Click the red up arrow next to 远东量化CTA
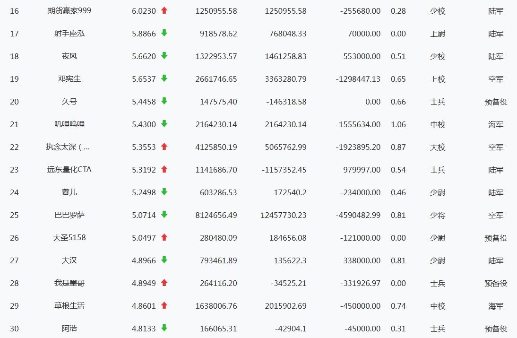 click(x=164, y=169)
